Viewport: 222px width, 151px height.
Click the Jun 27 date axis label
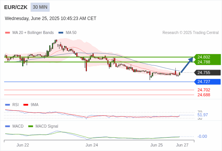click(x=182, y=145)
